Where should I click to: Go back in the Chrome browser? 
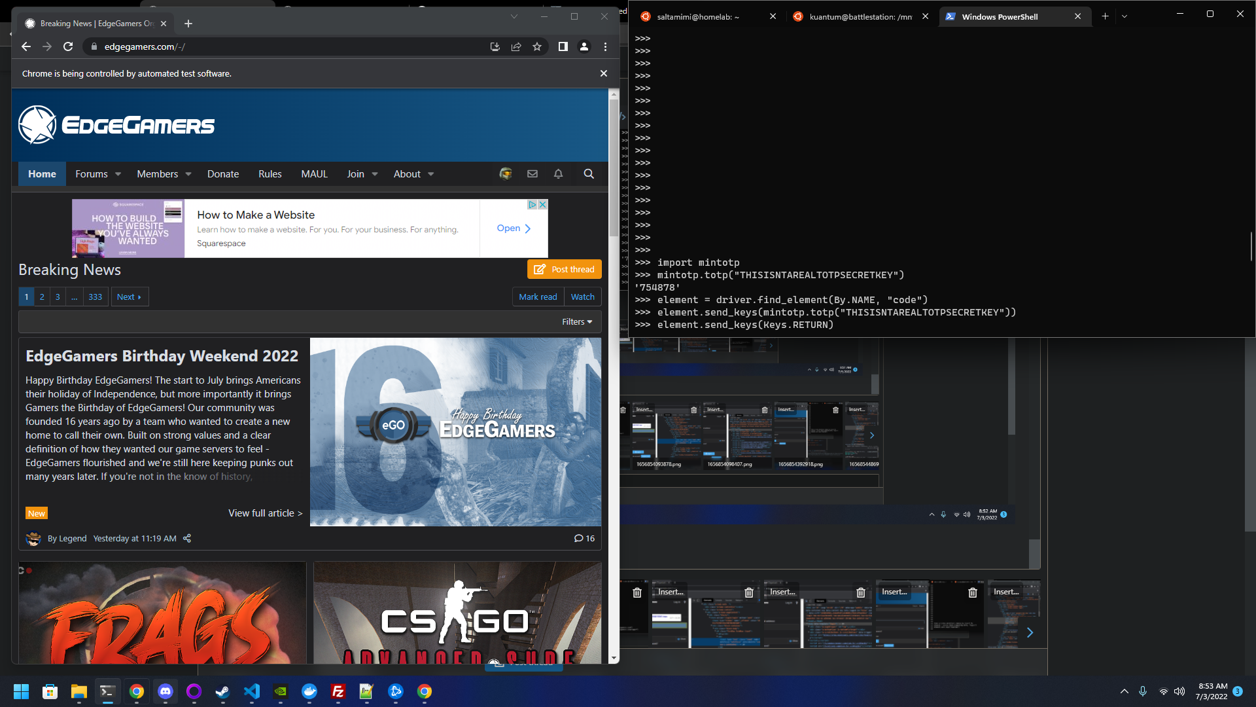26,46
